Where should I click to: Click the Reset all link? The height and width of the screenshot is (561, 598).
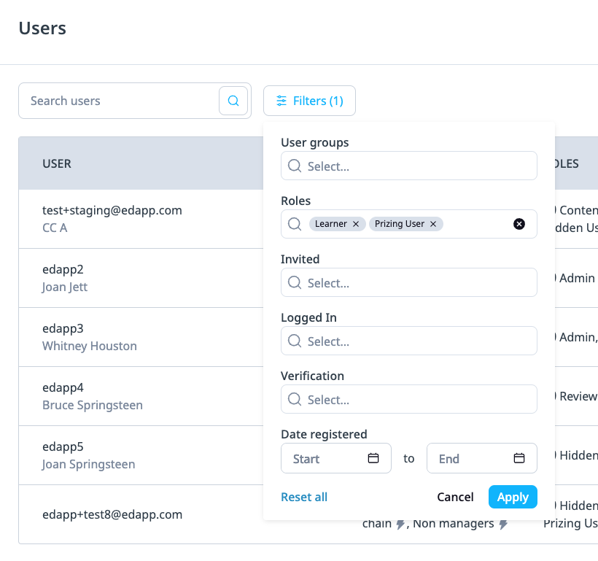pos(304,497)
